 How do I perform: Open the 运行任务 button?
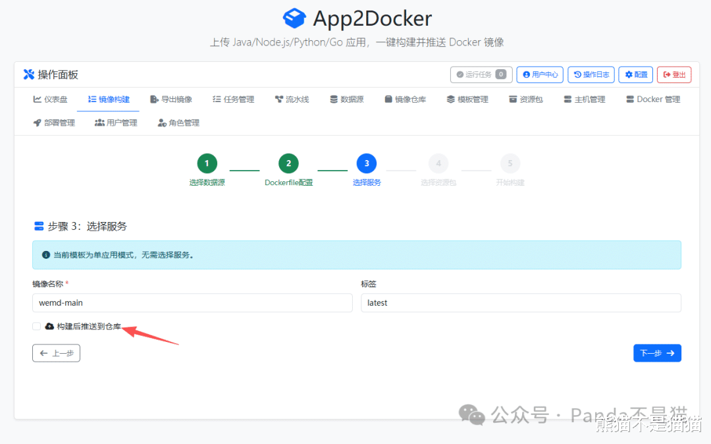click(481, 75)
